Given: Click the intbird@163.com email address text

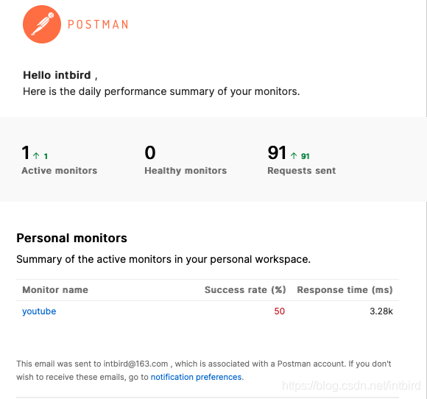Looking at the screenshot, I should click(135, 364).
